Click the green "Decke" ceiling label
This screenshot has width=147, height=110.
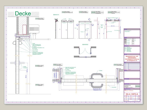pos(23,13)
